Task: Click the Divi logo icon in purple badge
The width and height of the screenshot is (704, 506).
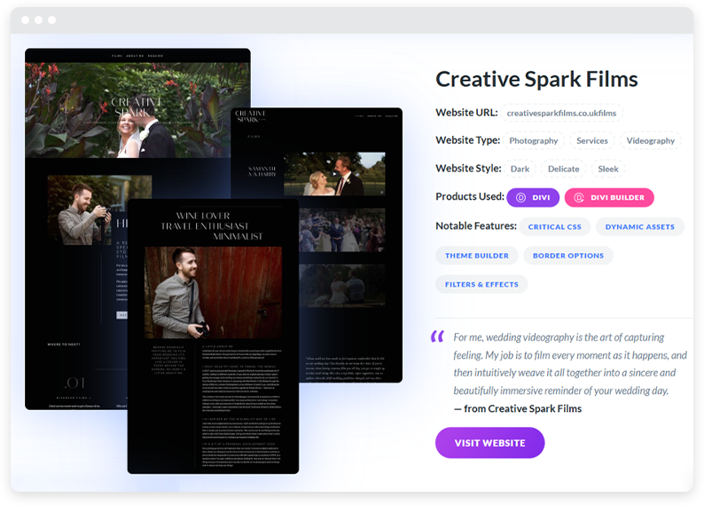Action: tap(520, 198)
